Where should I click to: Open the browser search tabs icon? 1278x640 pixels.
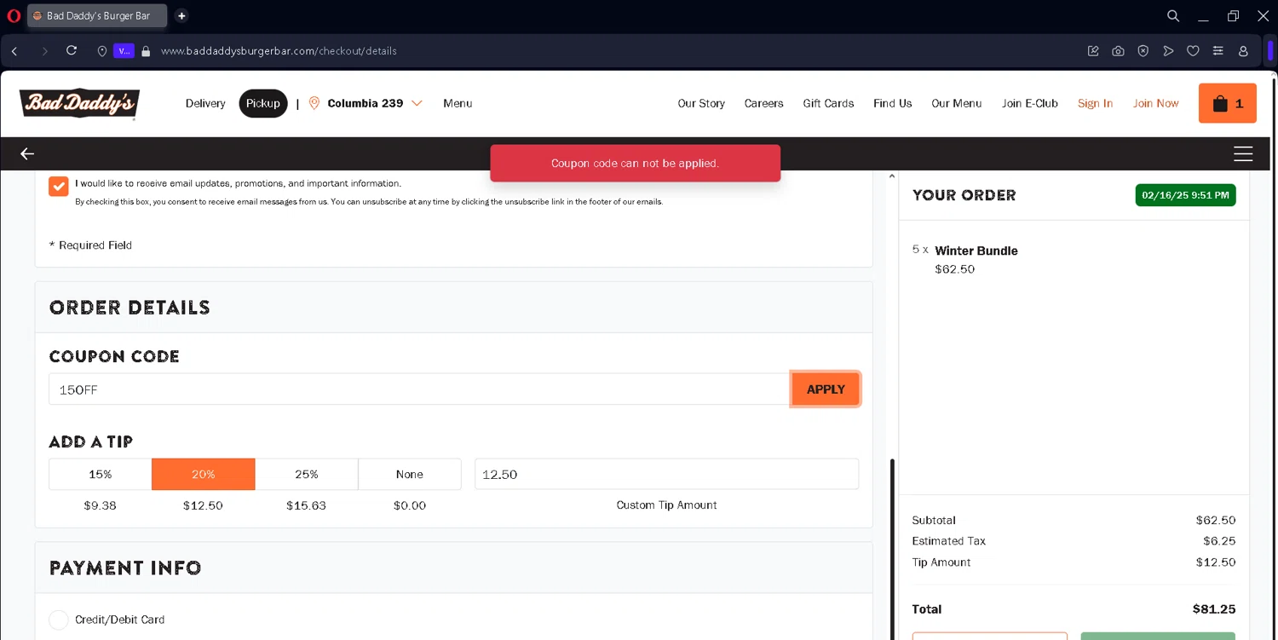1173,15
